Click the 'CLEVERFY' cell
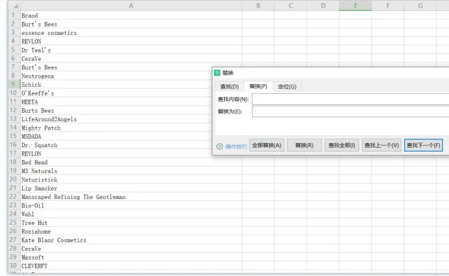This screenshot has width=449, height=276. tap(131, 266)
